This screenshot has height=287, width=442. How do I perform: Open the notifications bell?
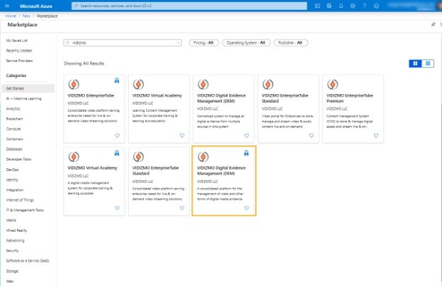coord(339,6)
